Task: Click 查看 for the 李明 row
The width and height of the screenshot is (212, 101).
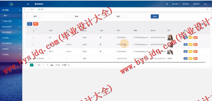Action: point(185,58)
